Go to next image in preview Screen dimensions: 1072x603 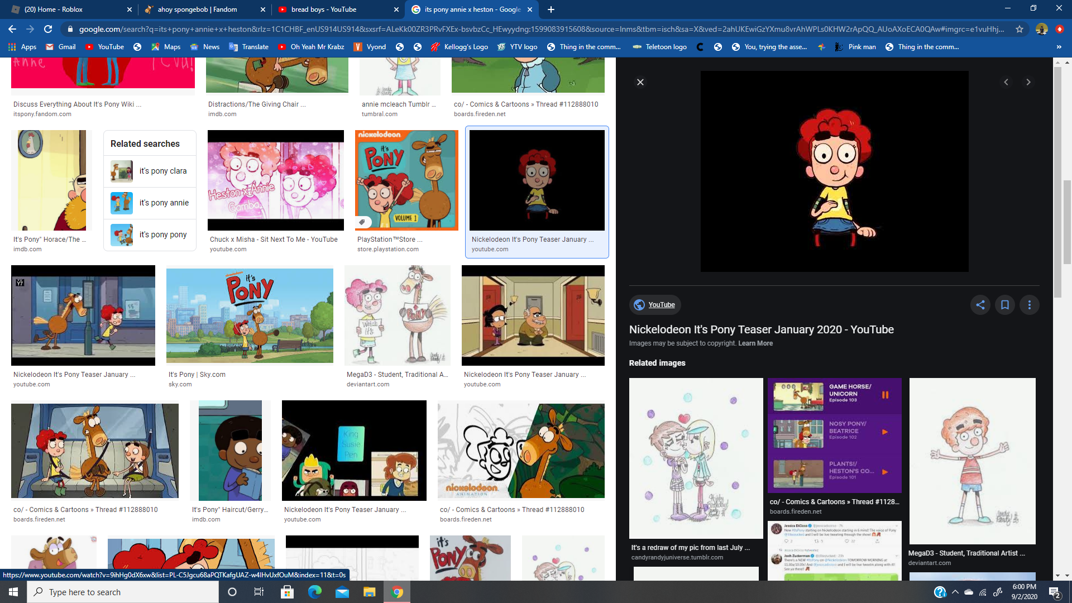(1028, 82)
